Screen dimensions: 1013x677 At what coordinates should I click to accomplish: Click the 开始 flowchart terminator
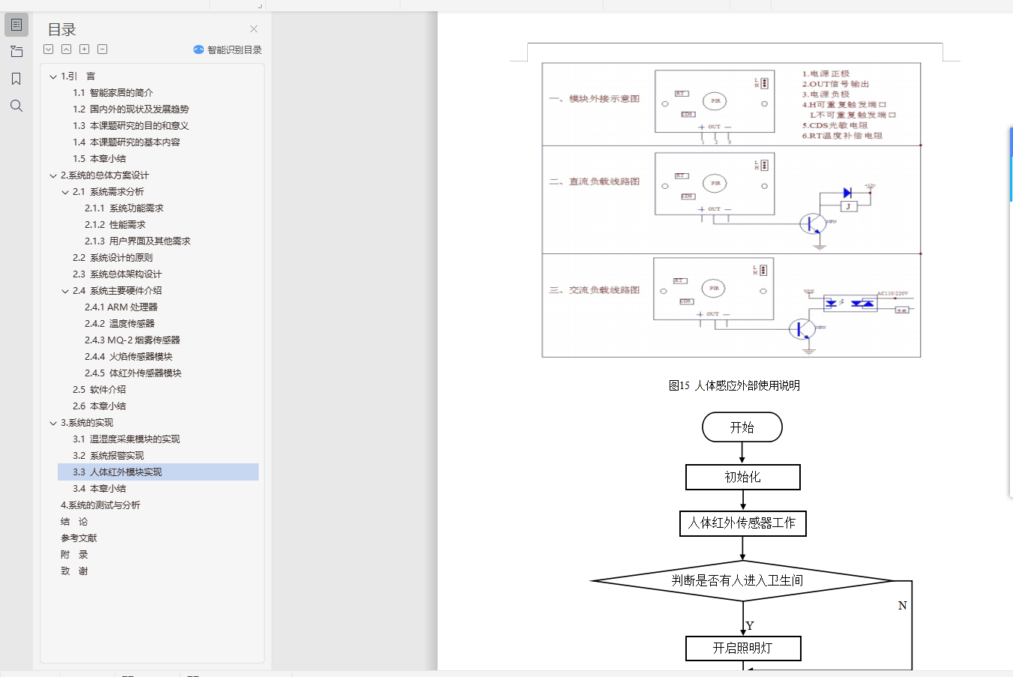742,427
